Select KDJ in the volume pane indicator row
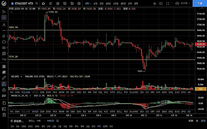This screenshot has height=129, width=207. click(x=100, y=93)
